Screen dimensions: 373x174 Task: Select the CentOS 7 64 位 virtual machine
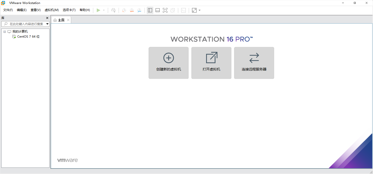[28, 37]
